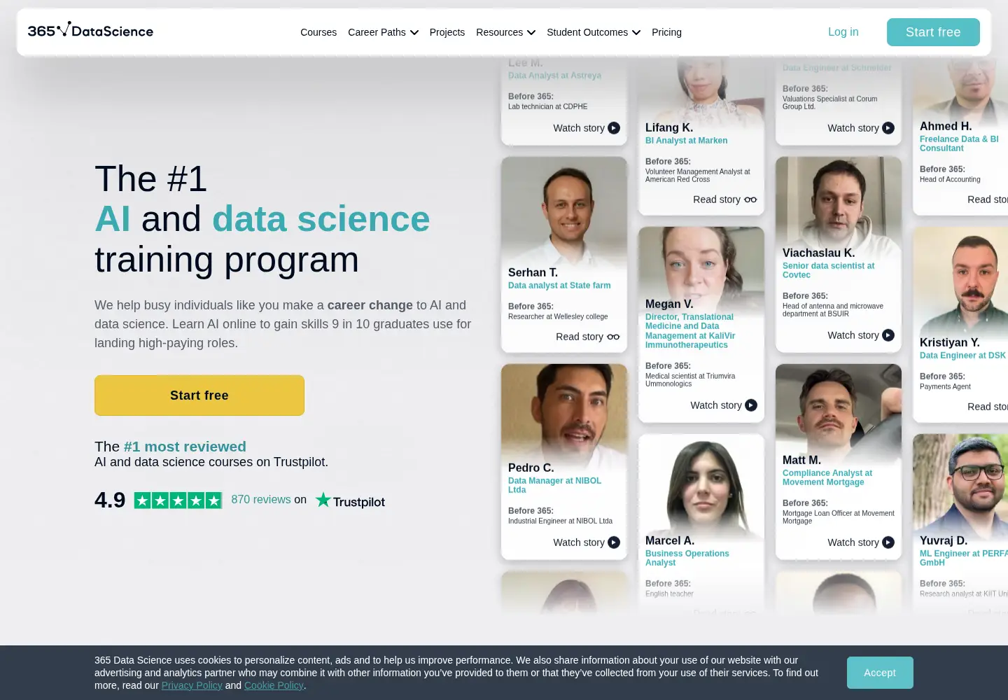This screenshot has width=1008, height=700.
Task: Click play icon on Matt M.'s card
Action: pos(888,542)
